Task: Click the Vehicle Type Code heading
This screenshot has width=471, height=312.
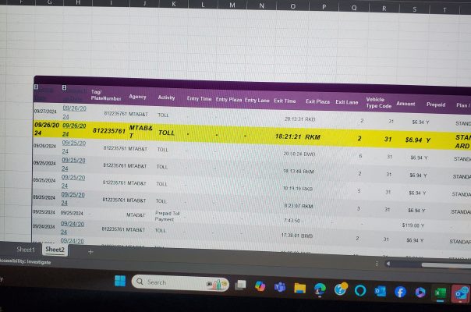Action: [378, 102]
